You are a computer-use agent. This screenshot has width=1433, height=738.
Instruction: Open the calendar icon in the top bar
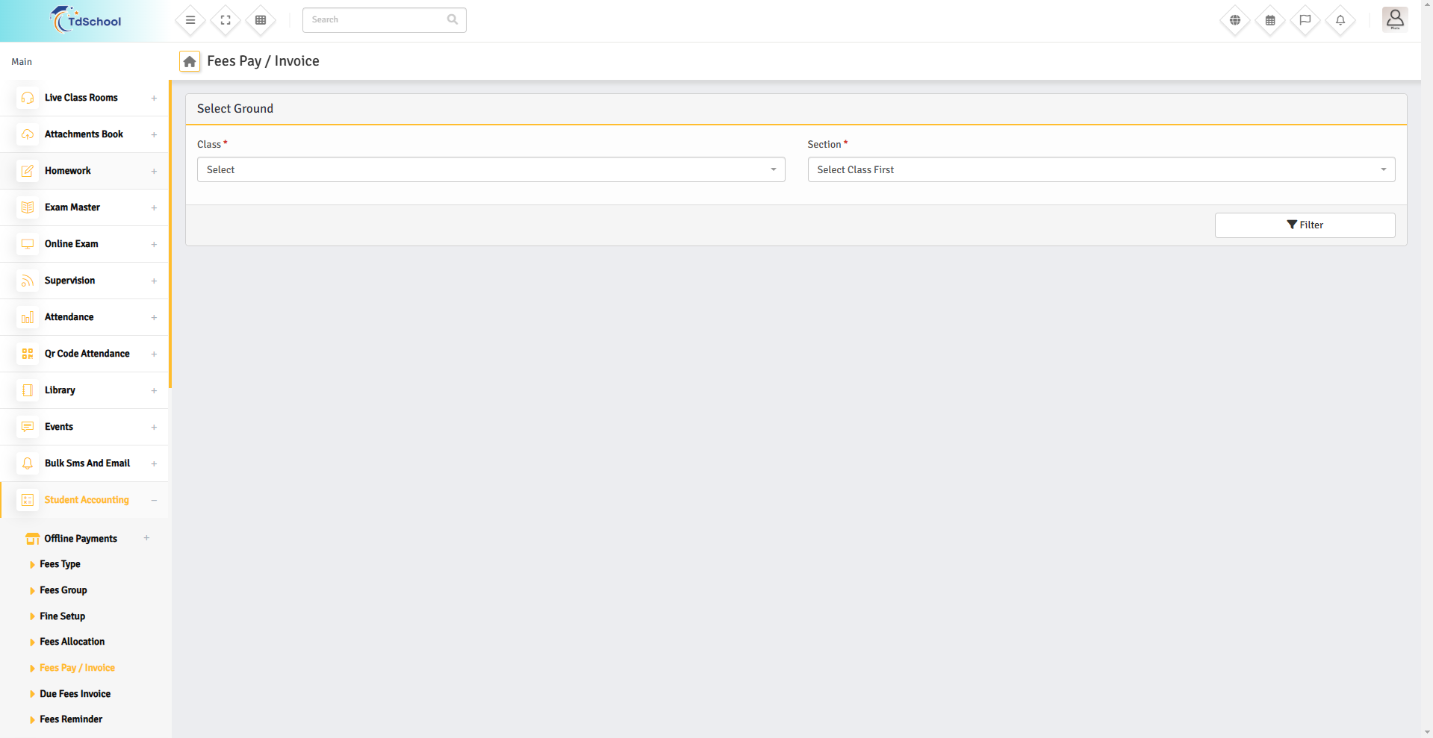click(1270, 20)
